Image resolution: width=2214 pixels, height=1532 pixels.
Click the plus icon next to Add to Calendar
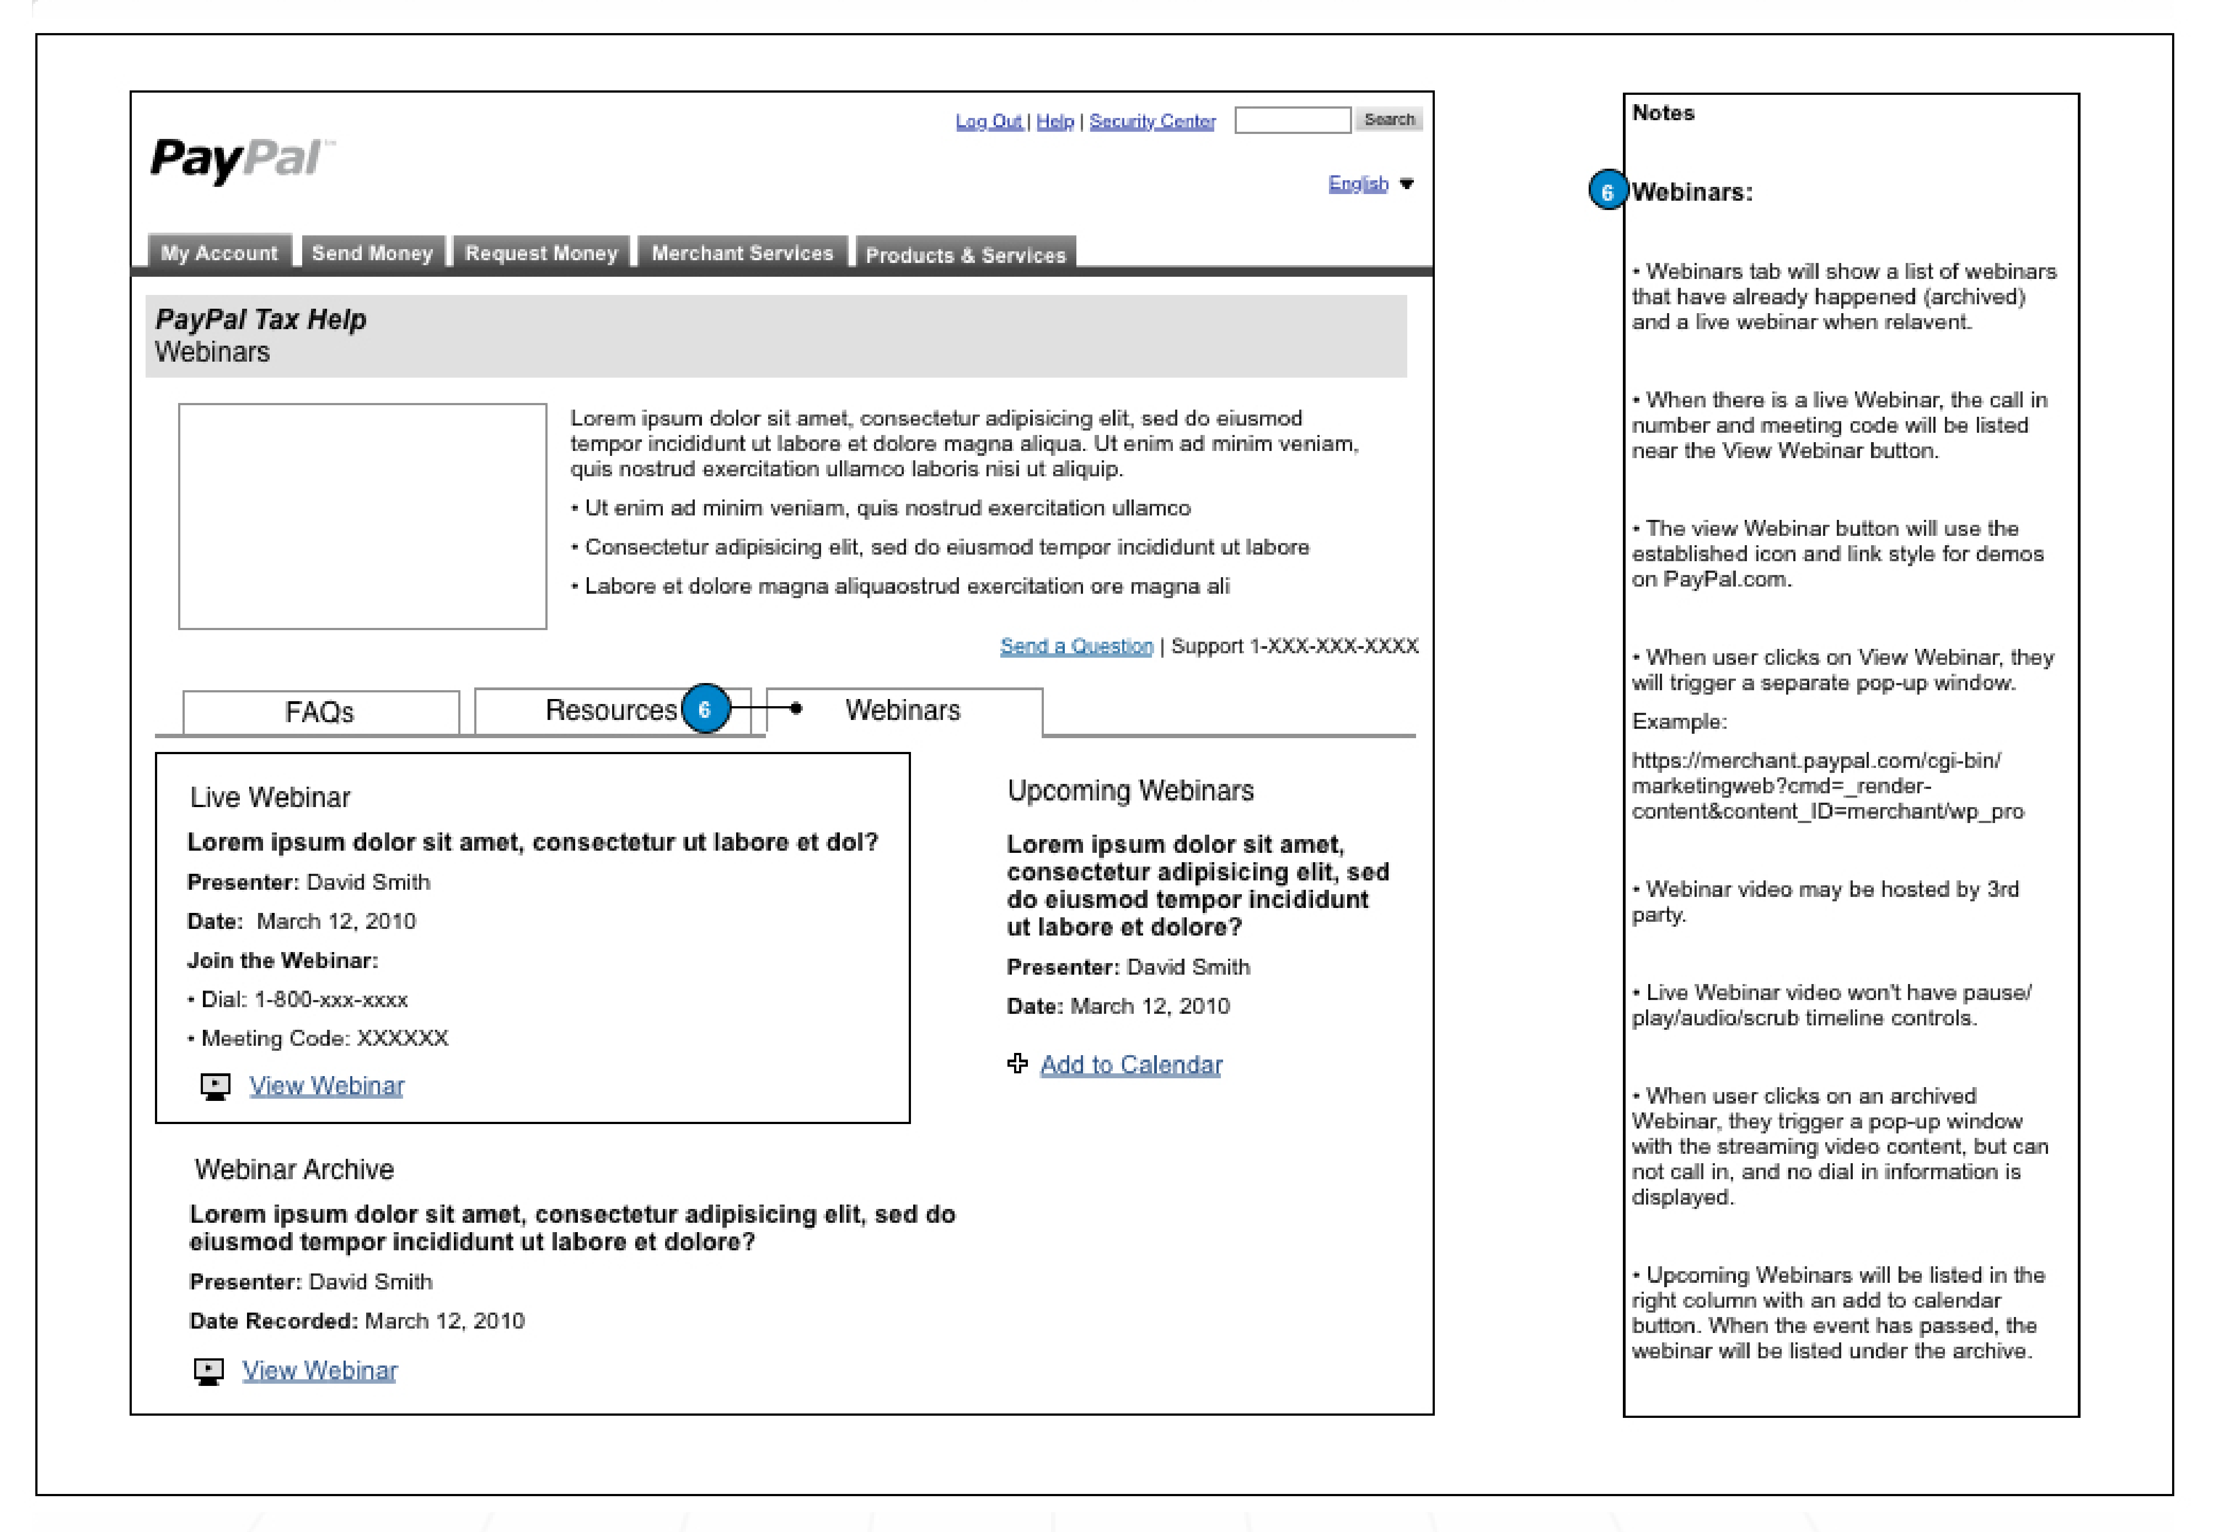click(x=1017, y=1063)
